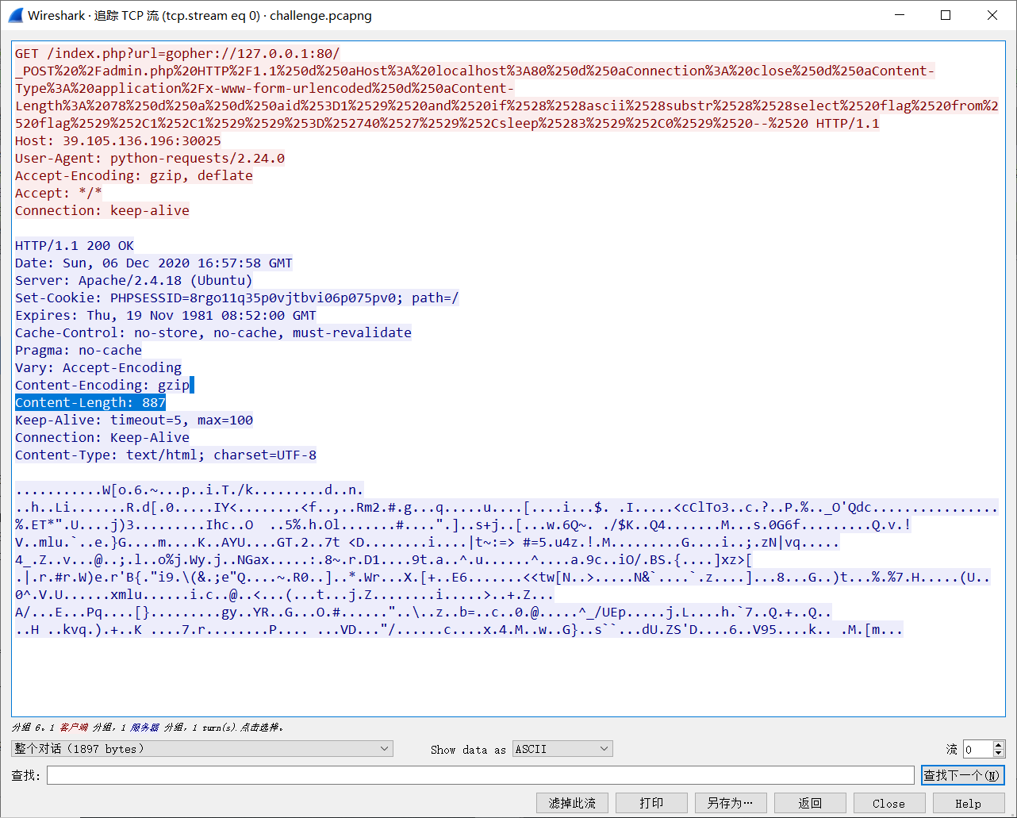Image resolution: width=1017 pixels, height=818 pixels.
Task: Increase the stream number with the up arrow
Action: click(x=999, y=745)
